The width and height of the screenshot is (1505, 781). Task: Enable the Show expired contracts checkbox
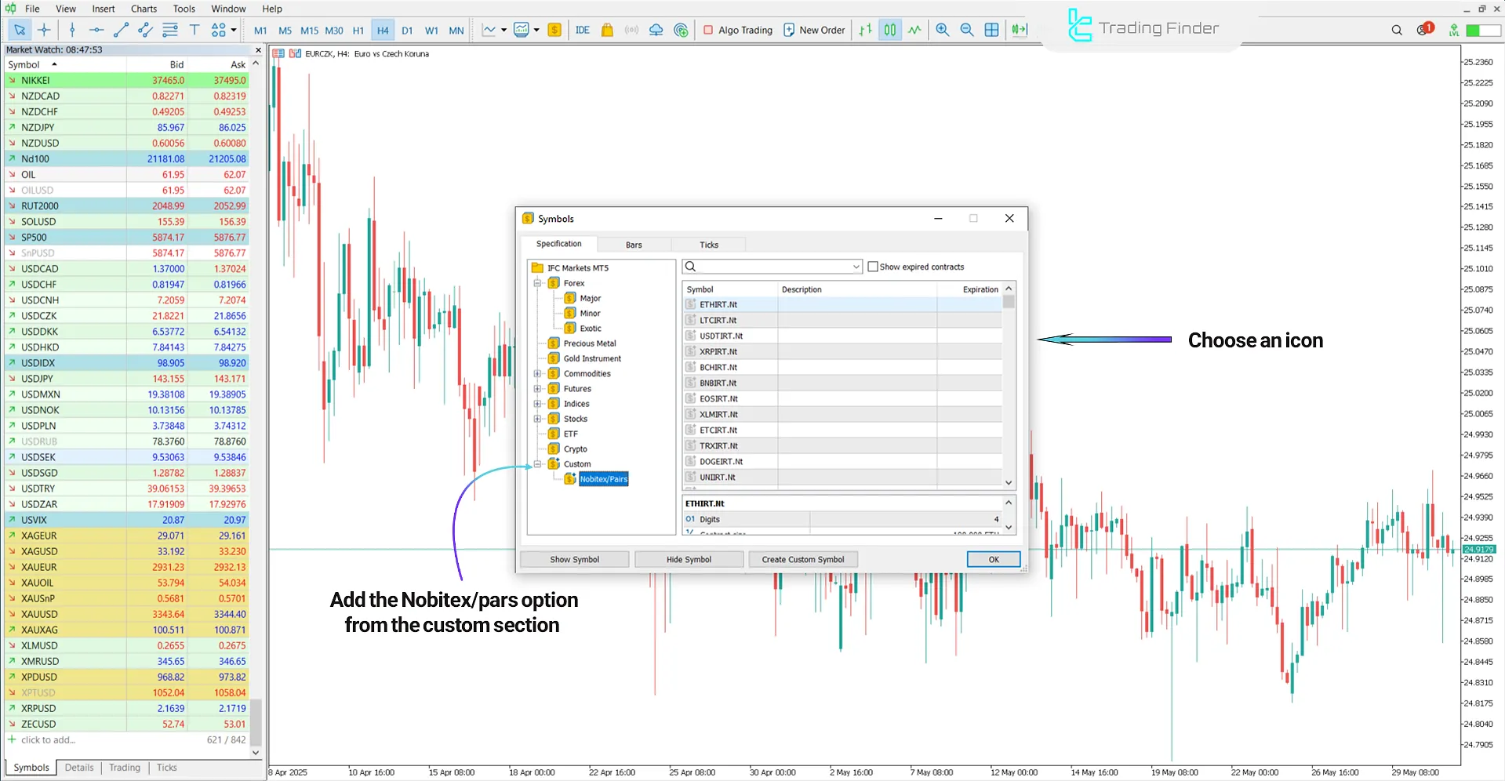click(873, 267)
